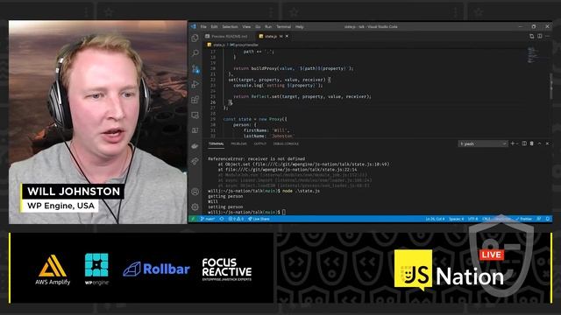Viewport: 561px width, 315px height.
Task: Click CRLF end of line selector
Action: pos(486,219)
